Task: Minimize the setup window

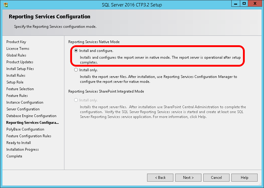Action: (x=235, y=4)
